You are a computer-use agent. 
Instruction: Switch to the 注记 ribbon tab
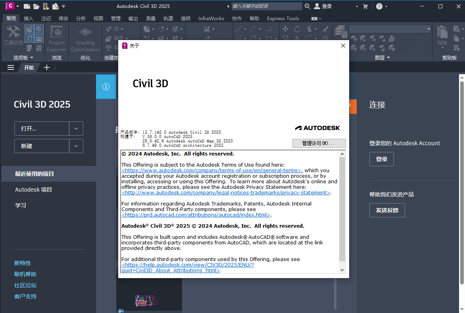[x=46, y=18]
